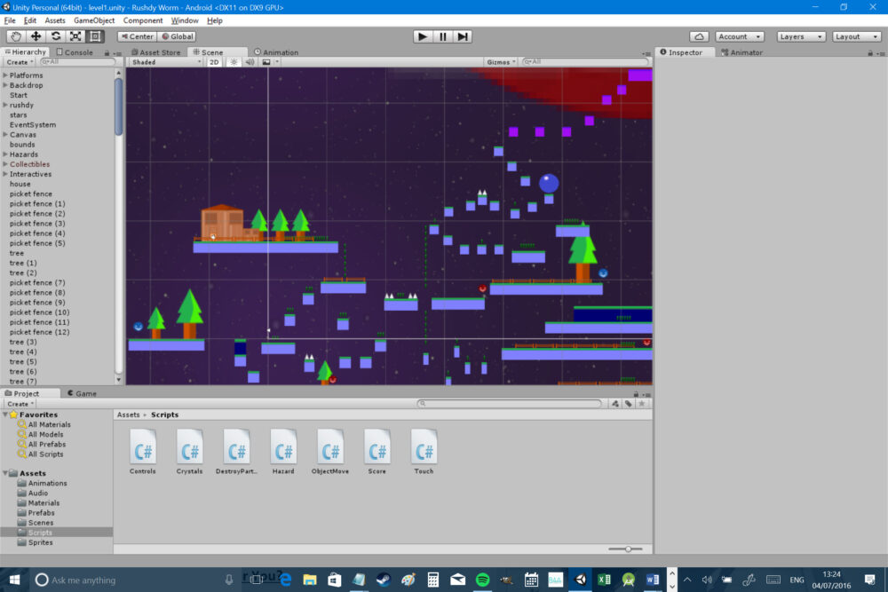Toggle 2D mode in the Scene view
888x592 pixels.
pos(213,62)
